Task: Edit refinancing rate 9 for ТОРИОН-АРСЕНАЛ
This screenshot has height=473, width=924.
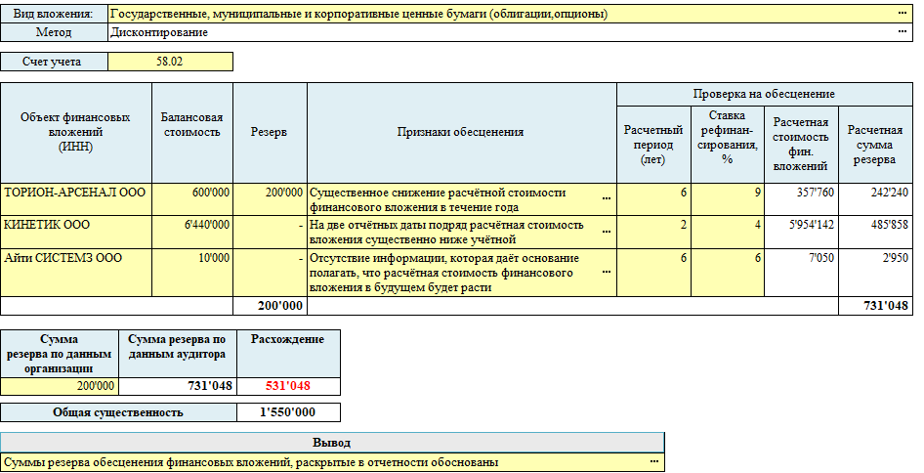Action: pos(726,193)
